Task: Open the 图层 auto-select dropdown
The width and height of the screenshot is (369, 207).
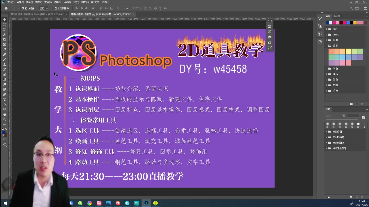Action: [x=44, y=8]
